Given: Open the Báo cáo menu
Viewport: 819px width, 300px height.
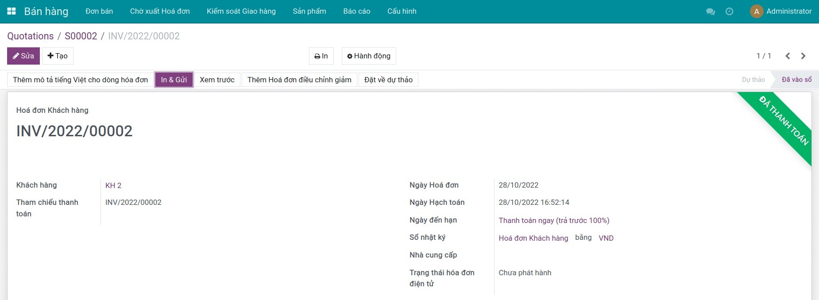Looking at the screenshot, I should click(x=356, y=12).
